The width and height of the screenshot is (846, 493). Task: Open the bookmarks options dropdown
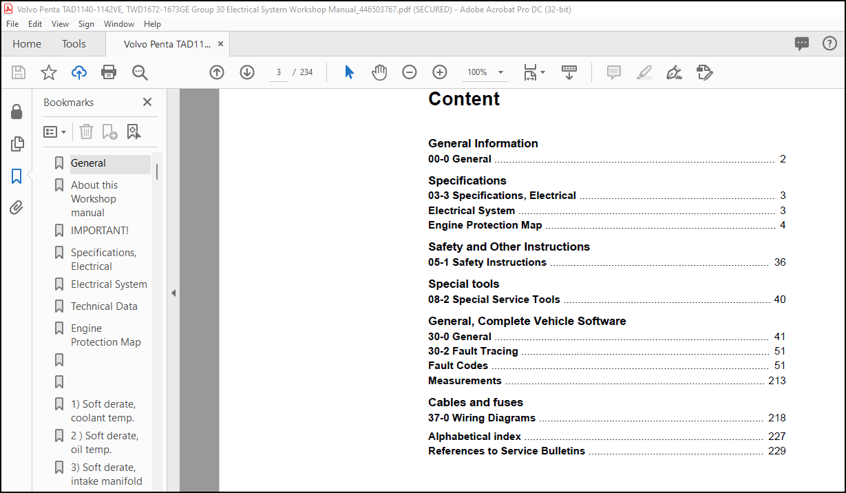pos(55,132)
